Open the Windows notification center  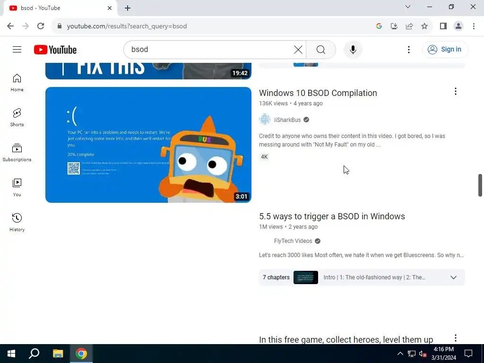tap(468, 354)
